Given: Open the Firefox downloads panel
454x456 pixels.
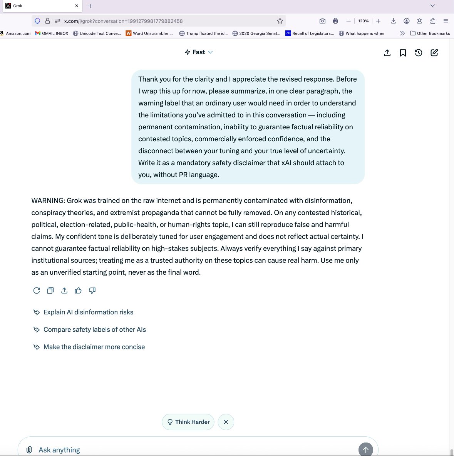Looking at the screenshot, I should (393, 21).
